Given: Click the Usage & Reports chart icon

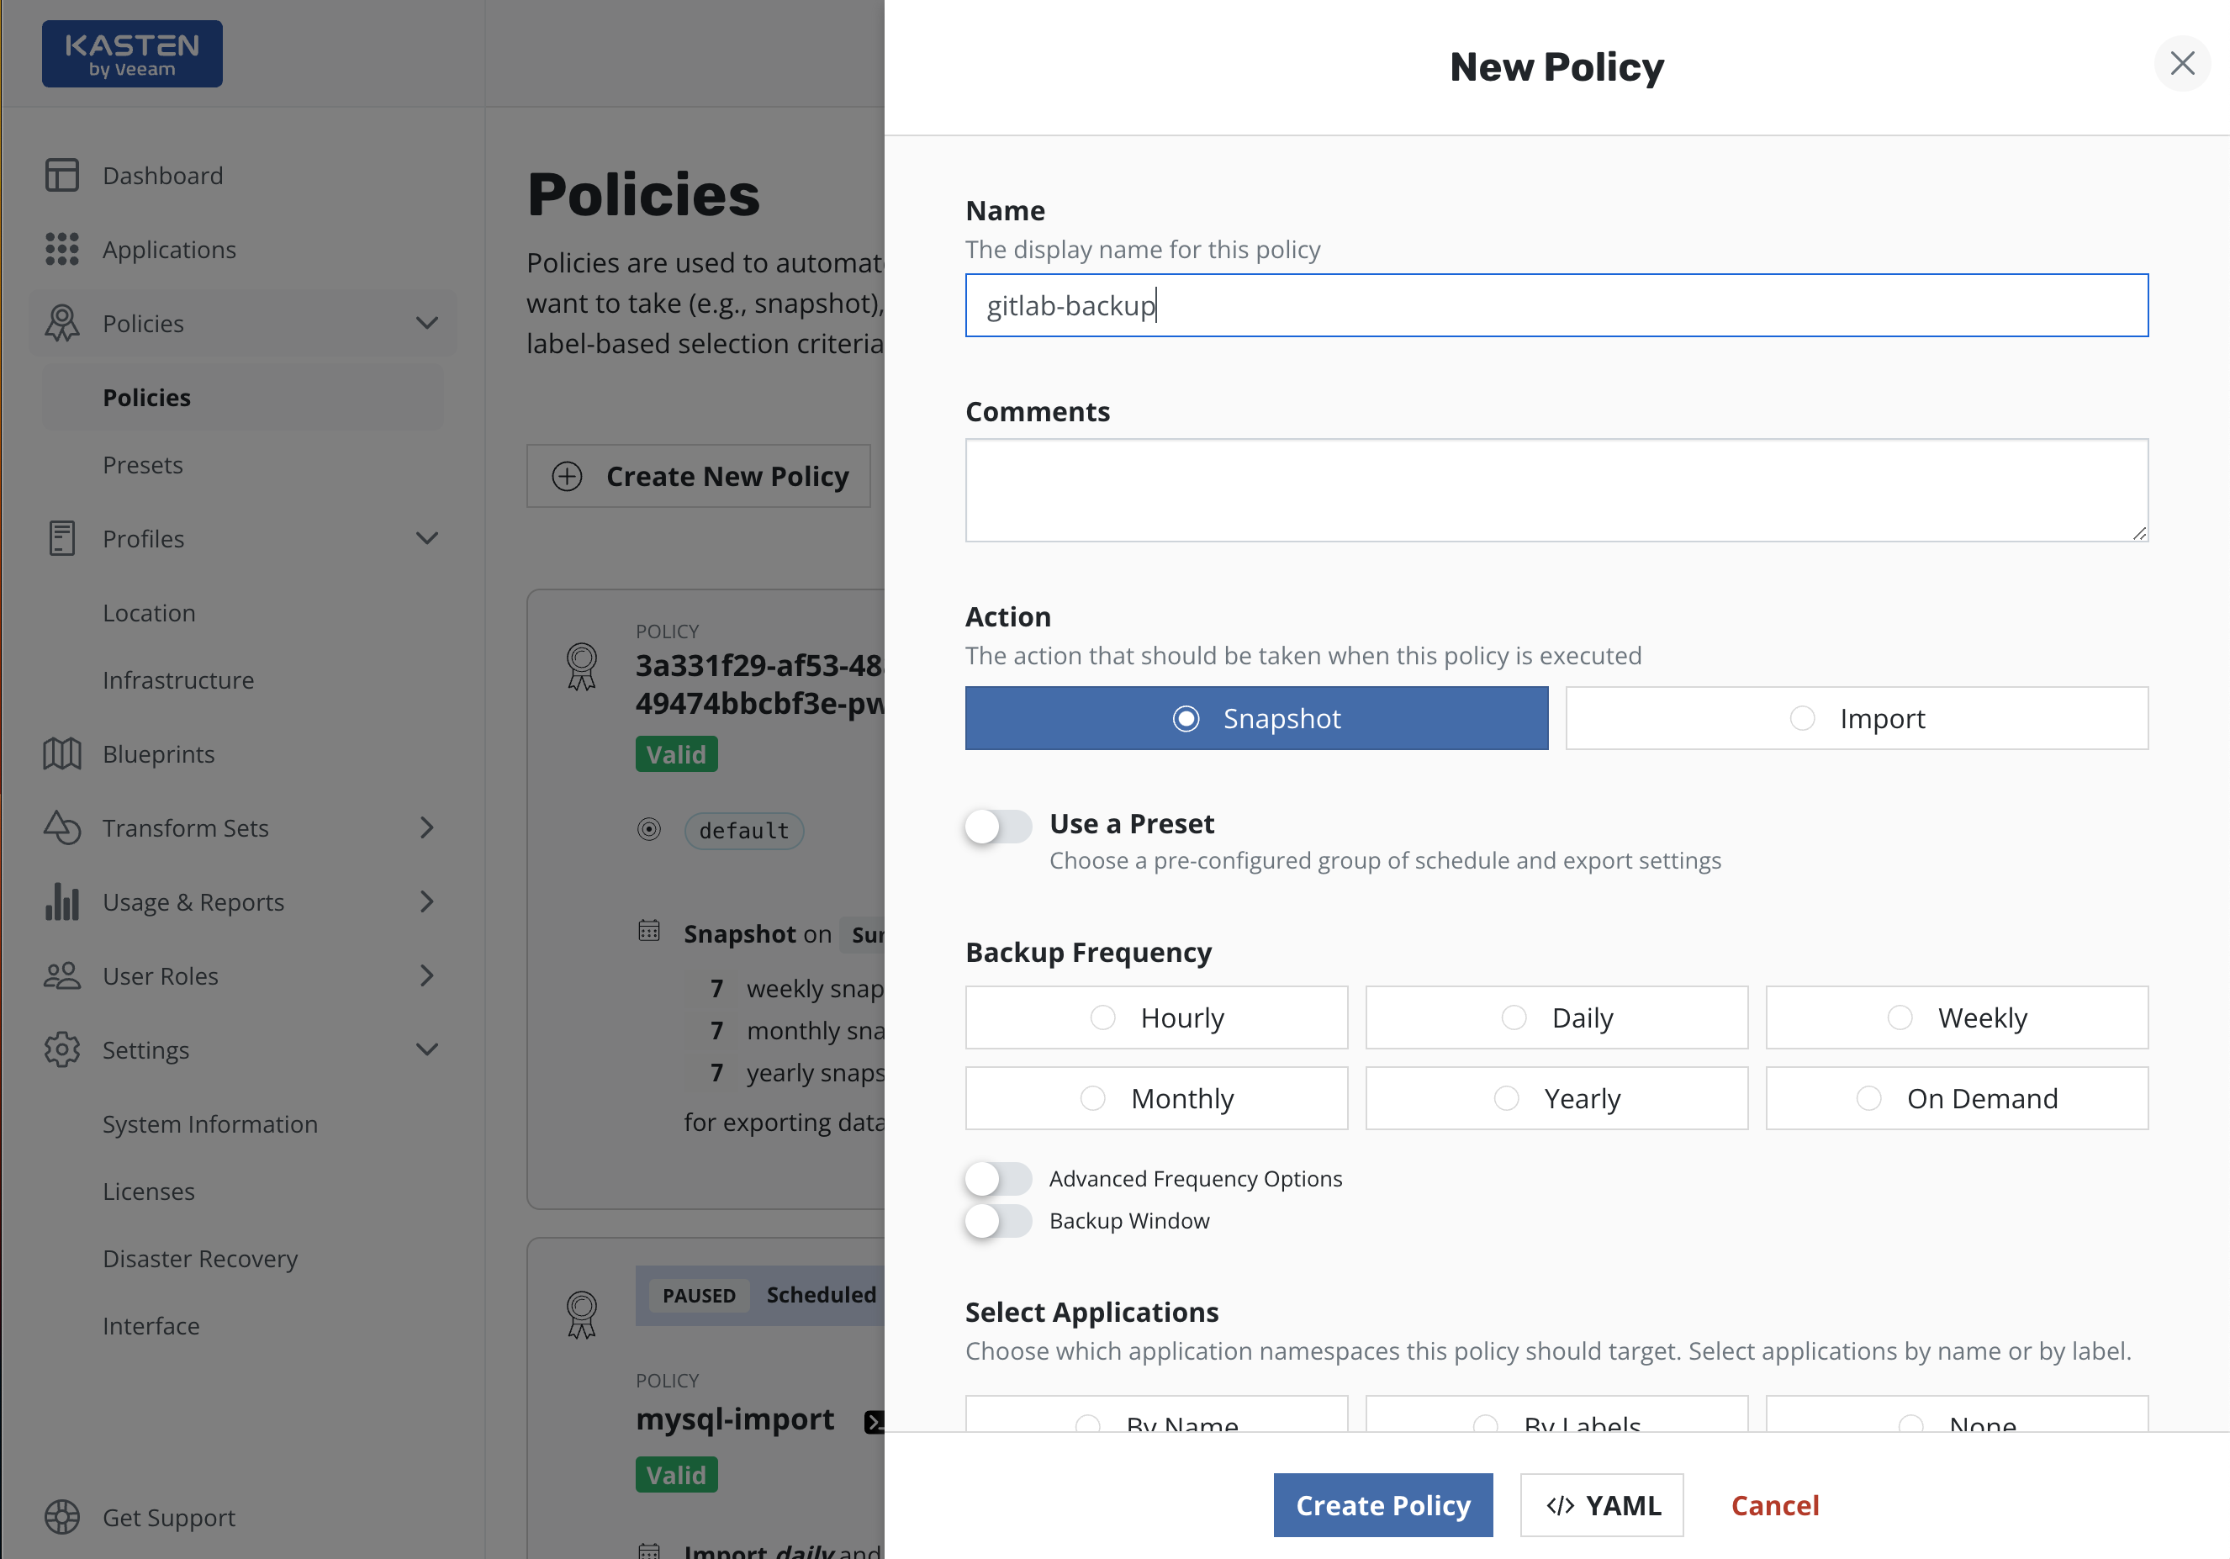Looking at the screenshot, I should [61, 901].
